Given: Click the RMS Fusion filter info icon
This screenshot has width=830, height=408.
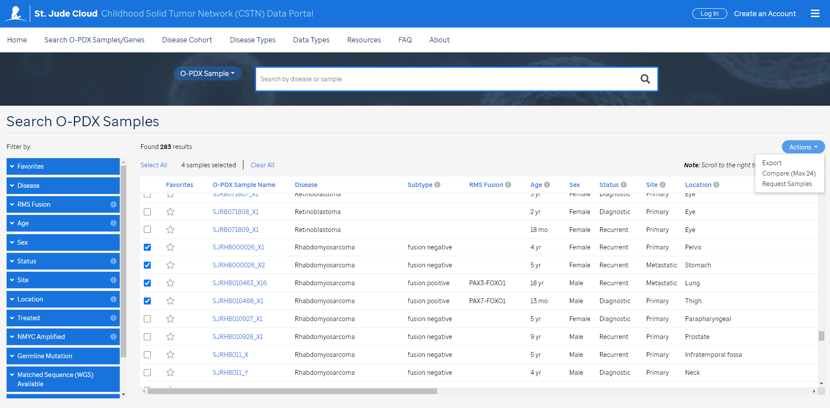Looking at the screenshot, I should coord(114,204).
